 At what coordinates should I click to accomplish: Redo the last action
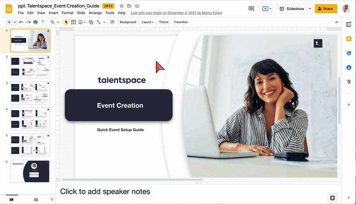pyautogui.click(x=28, y=22)
